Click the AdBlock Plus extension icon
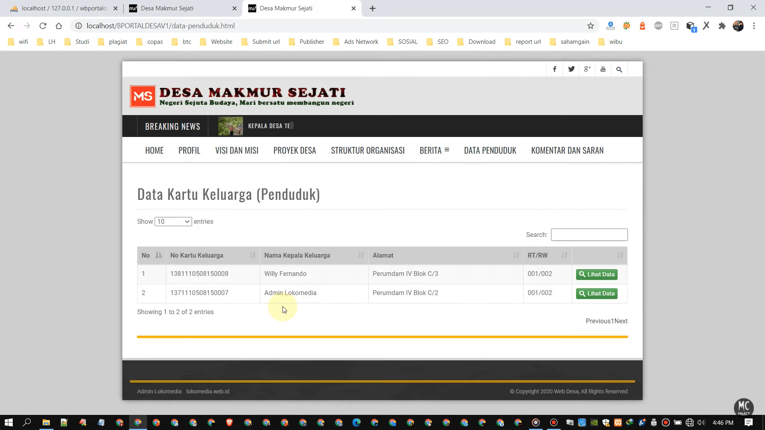765x430 pixels. (x=658, y=25)
